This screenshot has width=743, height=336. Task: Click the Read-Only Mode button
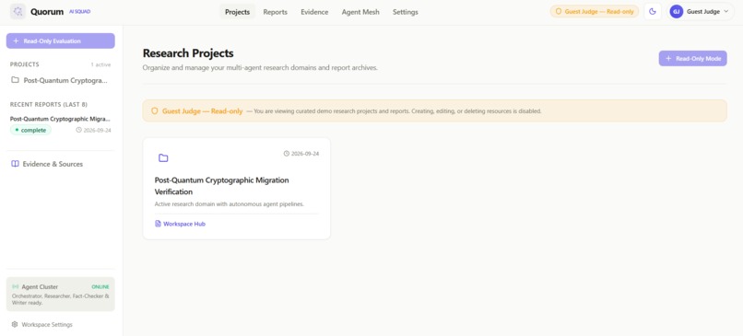tap(692, 59)
